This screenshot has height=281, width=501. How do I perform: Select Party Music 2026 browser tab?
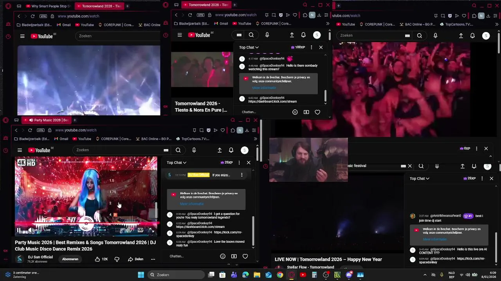(47, 120)
